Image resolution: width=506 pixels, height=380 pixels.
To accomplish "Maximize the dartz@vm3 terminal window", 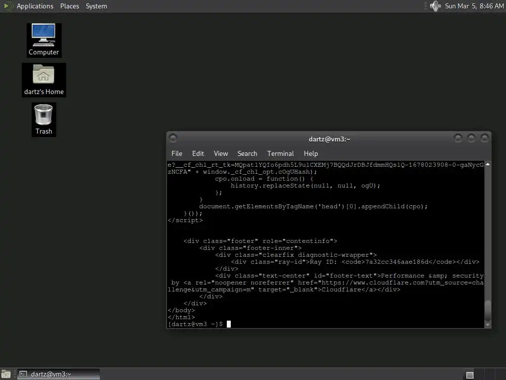I will 471,139.
